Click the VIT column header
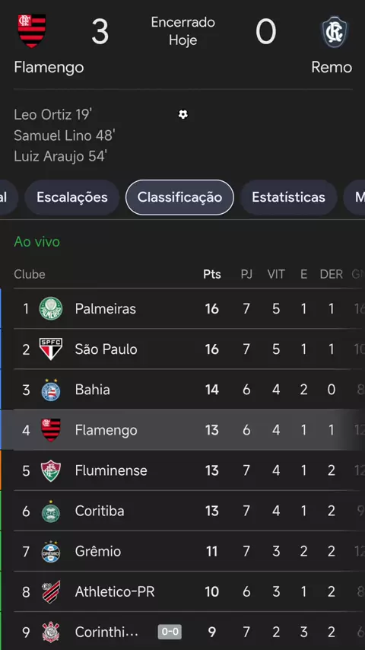365x650 pixels. (276, 275)
